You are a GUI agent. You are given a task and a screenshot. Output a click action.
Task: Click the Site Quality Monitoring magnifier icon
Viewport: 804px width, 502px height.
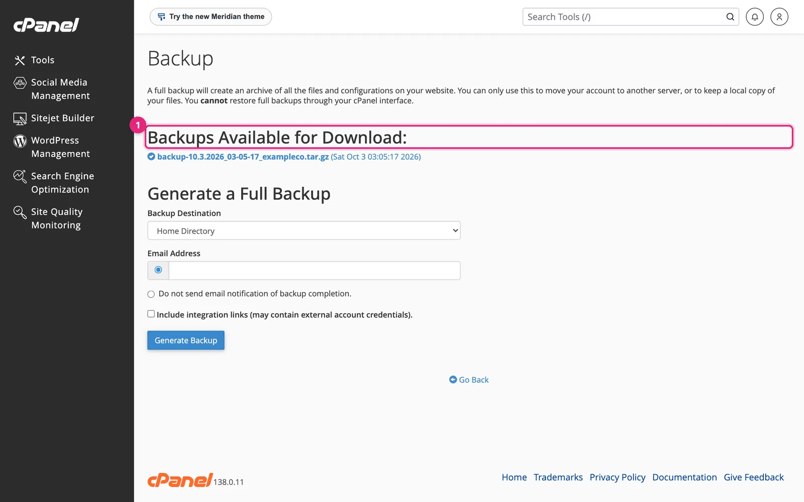point(20,212)
